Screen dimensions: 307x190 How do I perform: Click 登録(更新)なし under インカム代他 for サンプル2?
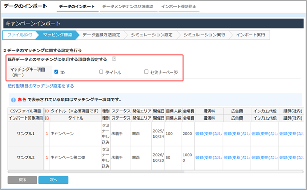(265, 157)
